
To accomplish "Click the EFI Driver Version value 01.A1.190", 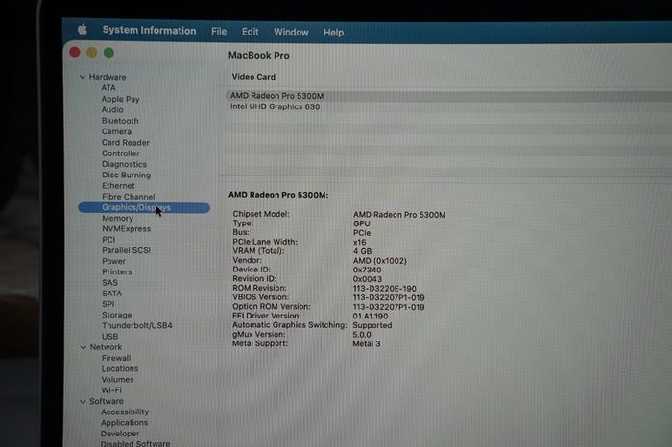I will pos(371,316).
